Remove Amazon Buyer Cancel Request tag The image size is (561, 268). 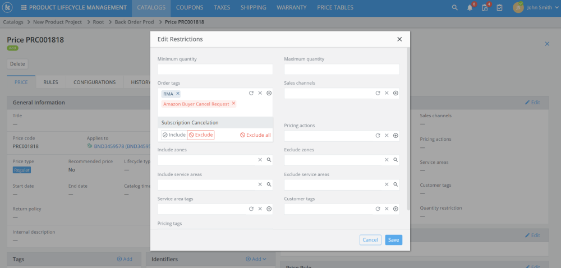[x=233, y=104]
